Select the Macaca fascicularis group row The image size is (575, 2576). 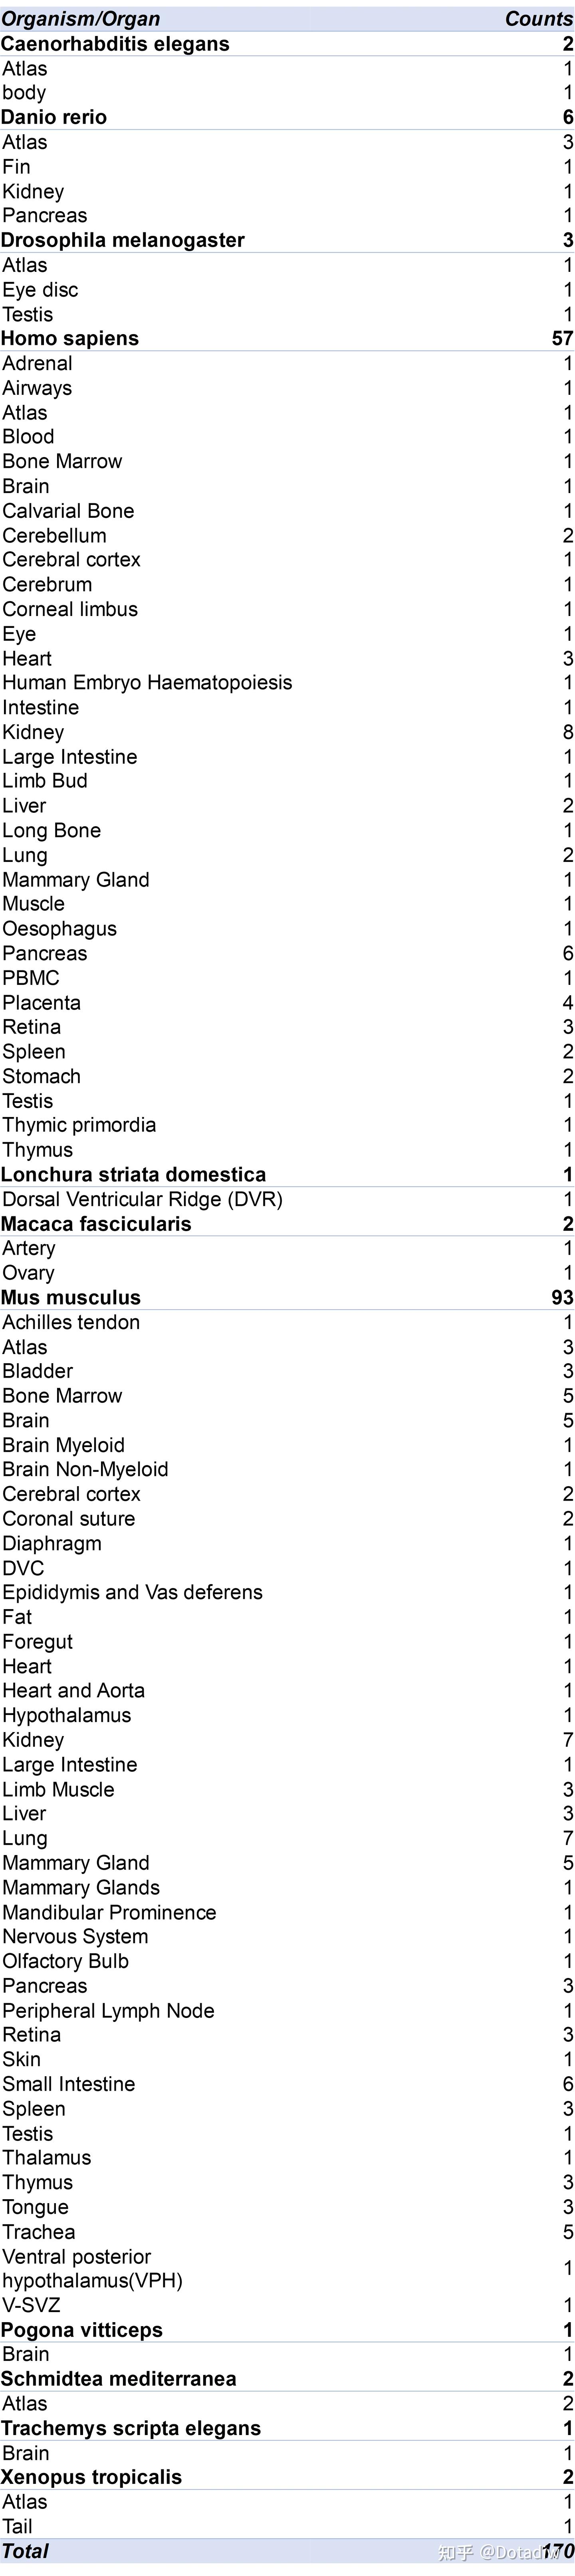tap(96, 1224)
